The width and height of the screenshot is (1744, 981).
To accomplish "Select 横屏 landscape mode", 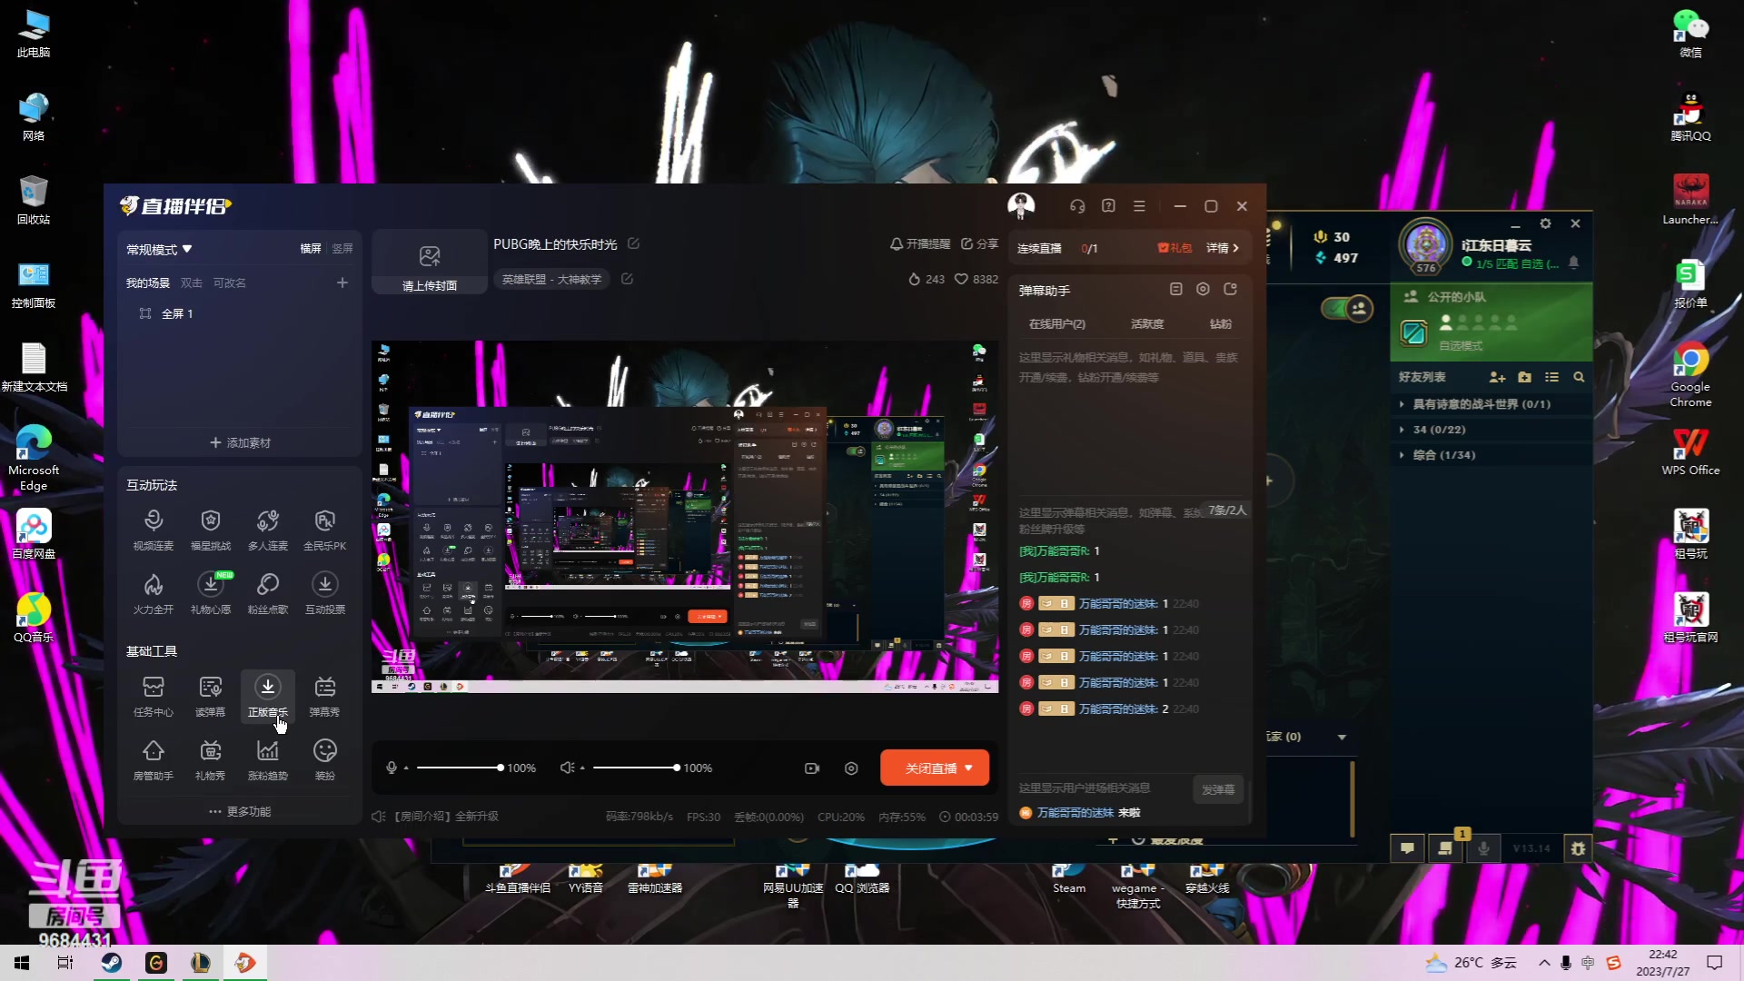I will (311, 248).
